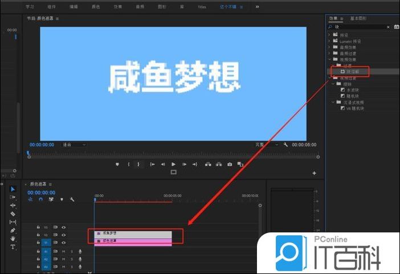Open the program monitor wrench settings
The image size is (400, 274).
[x=285, y=145]
